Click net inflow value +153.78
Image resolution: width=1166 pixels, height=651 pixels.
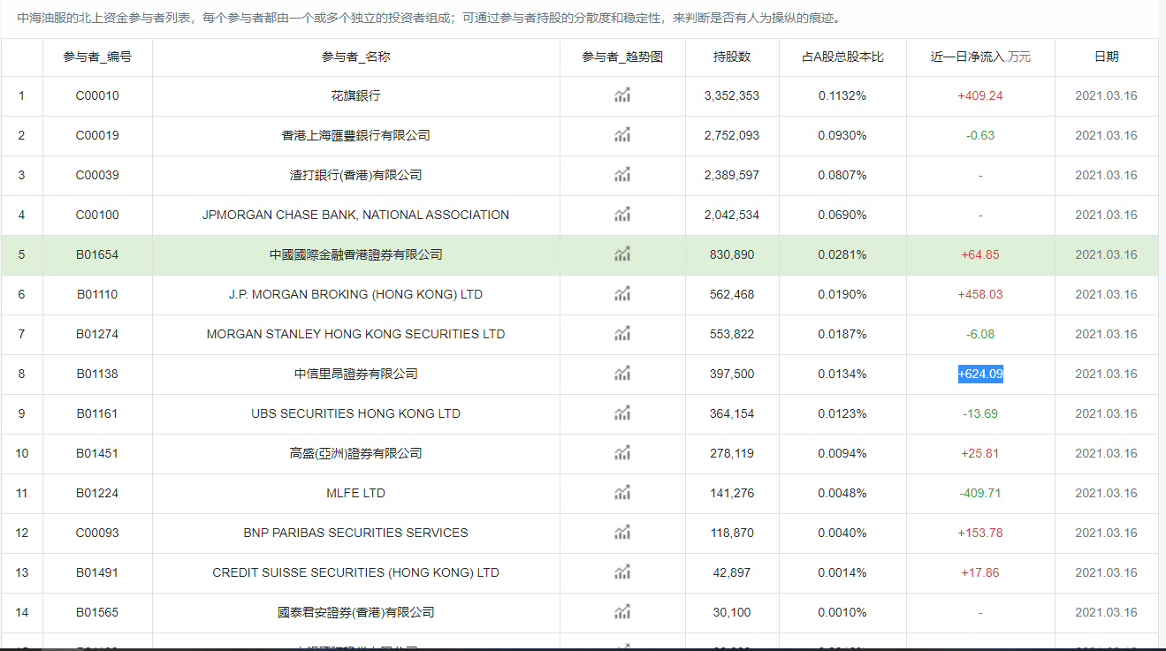[x=980, y=533]
